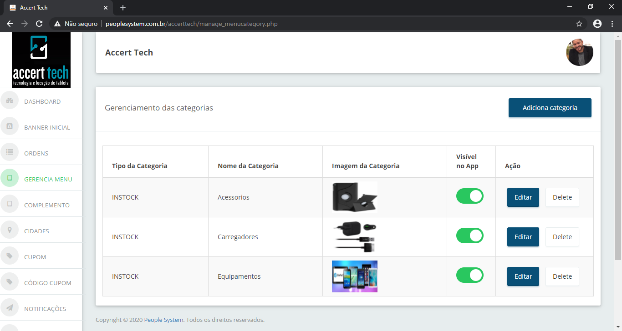Turn off Equipamentos visible switch
The width and height of the screenshot is (622, 331).
pos(469,276)
